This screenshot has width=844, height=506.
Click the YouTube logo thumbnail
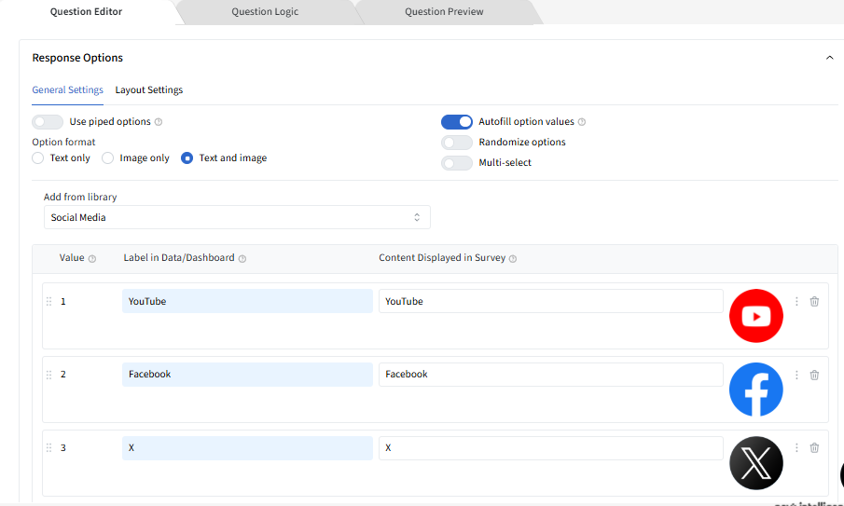pos(755,317)
